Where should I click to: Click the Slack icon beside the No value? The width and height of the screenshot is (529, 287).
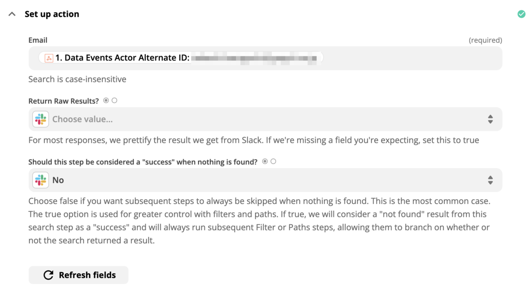pyautogui.click(x=41, y=180)
